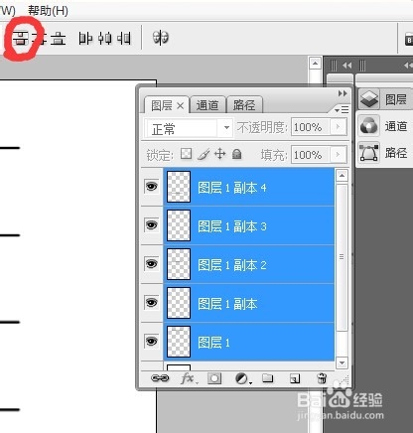Open the fx layer style menu

click(188, 378)
